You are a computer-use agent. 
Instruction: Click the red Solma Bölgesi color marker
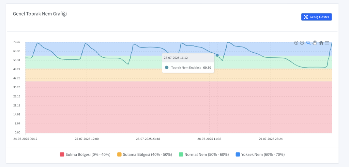click(x=62, y=154)
